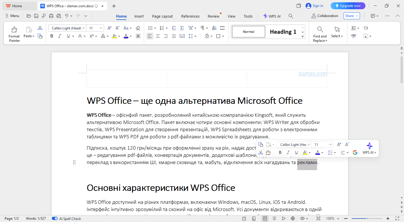Click Sign in
The width and height of the screenshot is (404, 222).
(315, 6)
